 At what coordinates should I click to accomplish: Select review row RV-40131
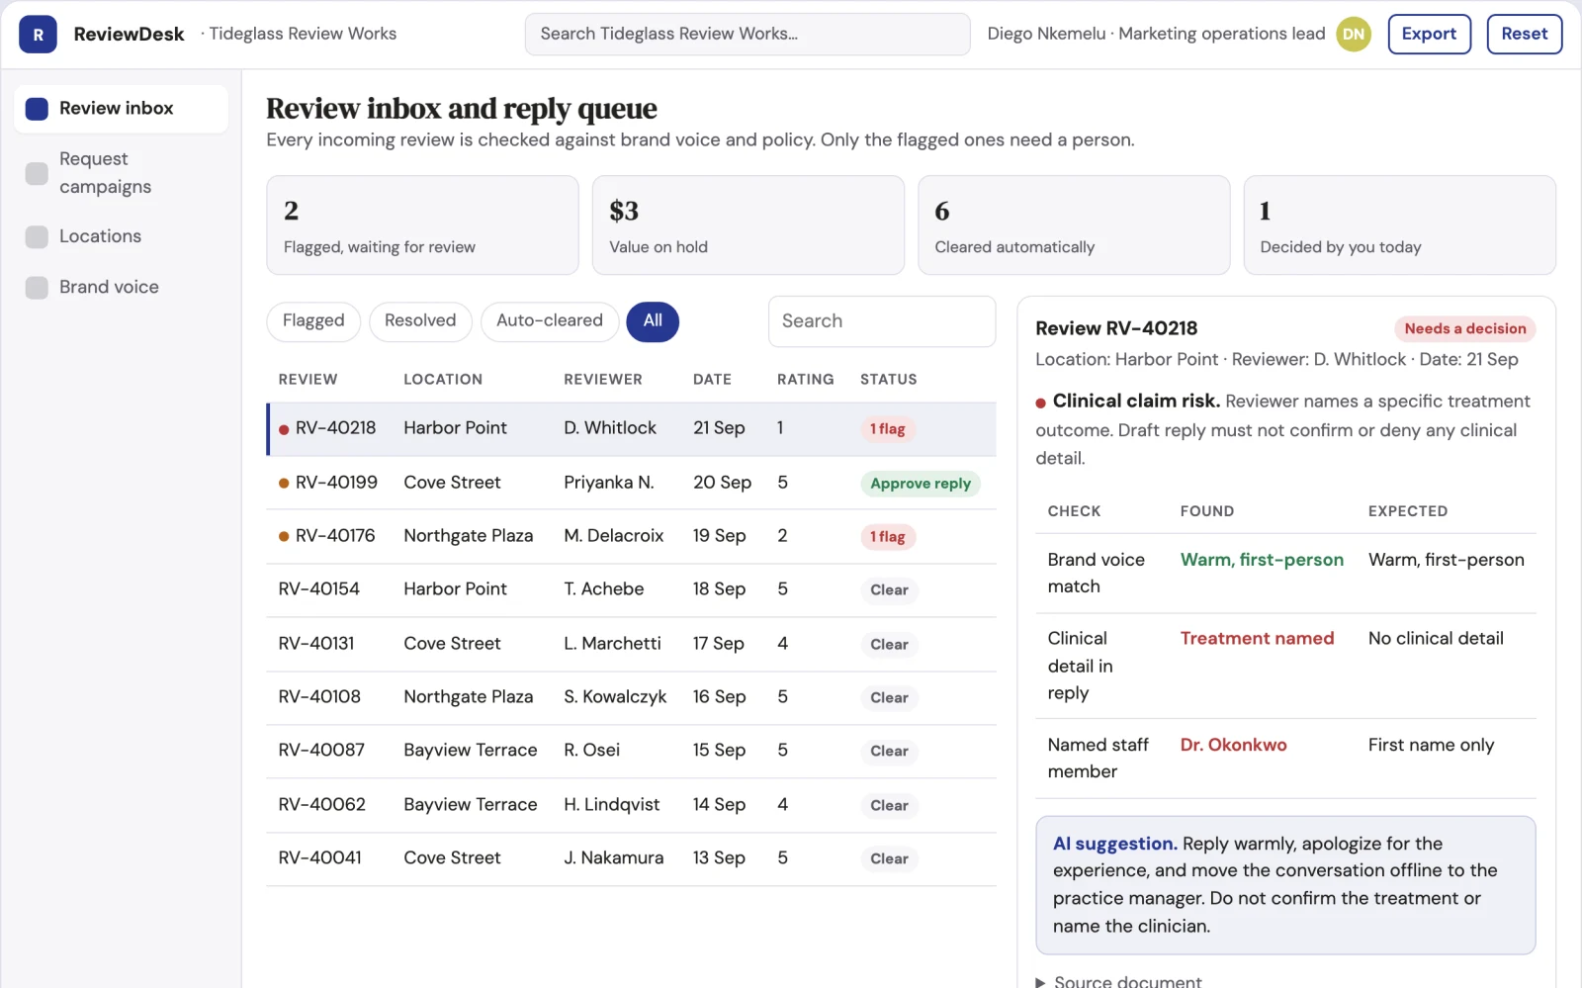[x=631, y=644]
